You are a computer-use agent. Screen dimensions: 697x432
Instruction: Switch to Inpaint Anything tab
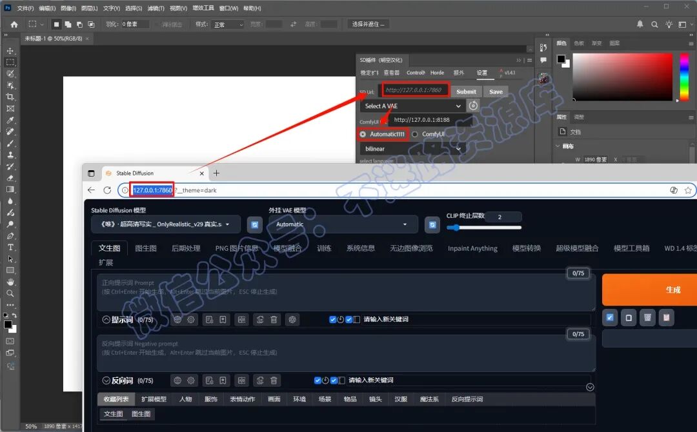pos(472,248)
